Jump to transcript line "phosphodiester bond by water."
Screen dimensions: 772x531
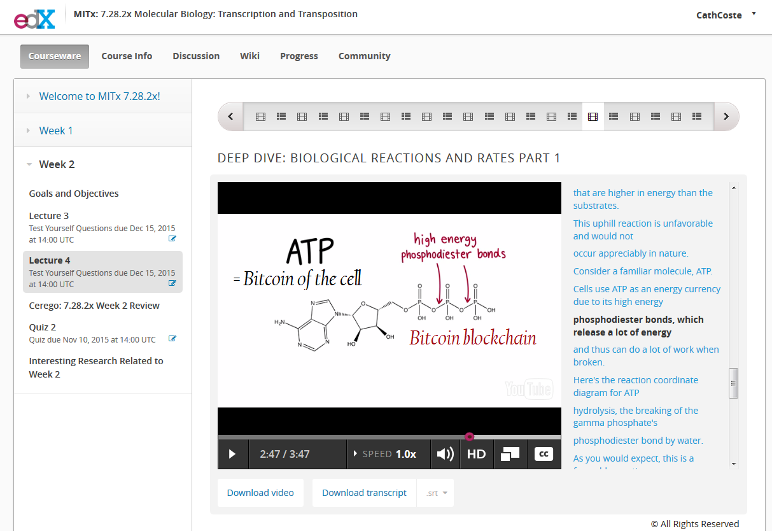click(638, 441)
